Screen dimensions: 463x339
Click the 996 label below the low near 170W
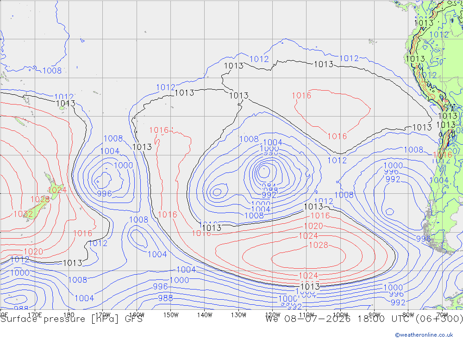tap(104, 193)
